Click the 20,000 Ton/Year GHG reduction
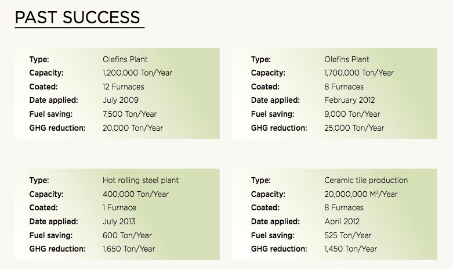Viewport: 453px width, 269px height. point(133,128)
